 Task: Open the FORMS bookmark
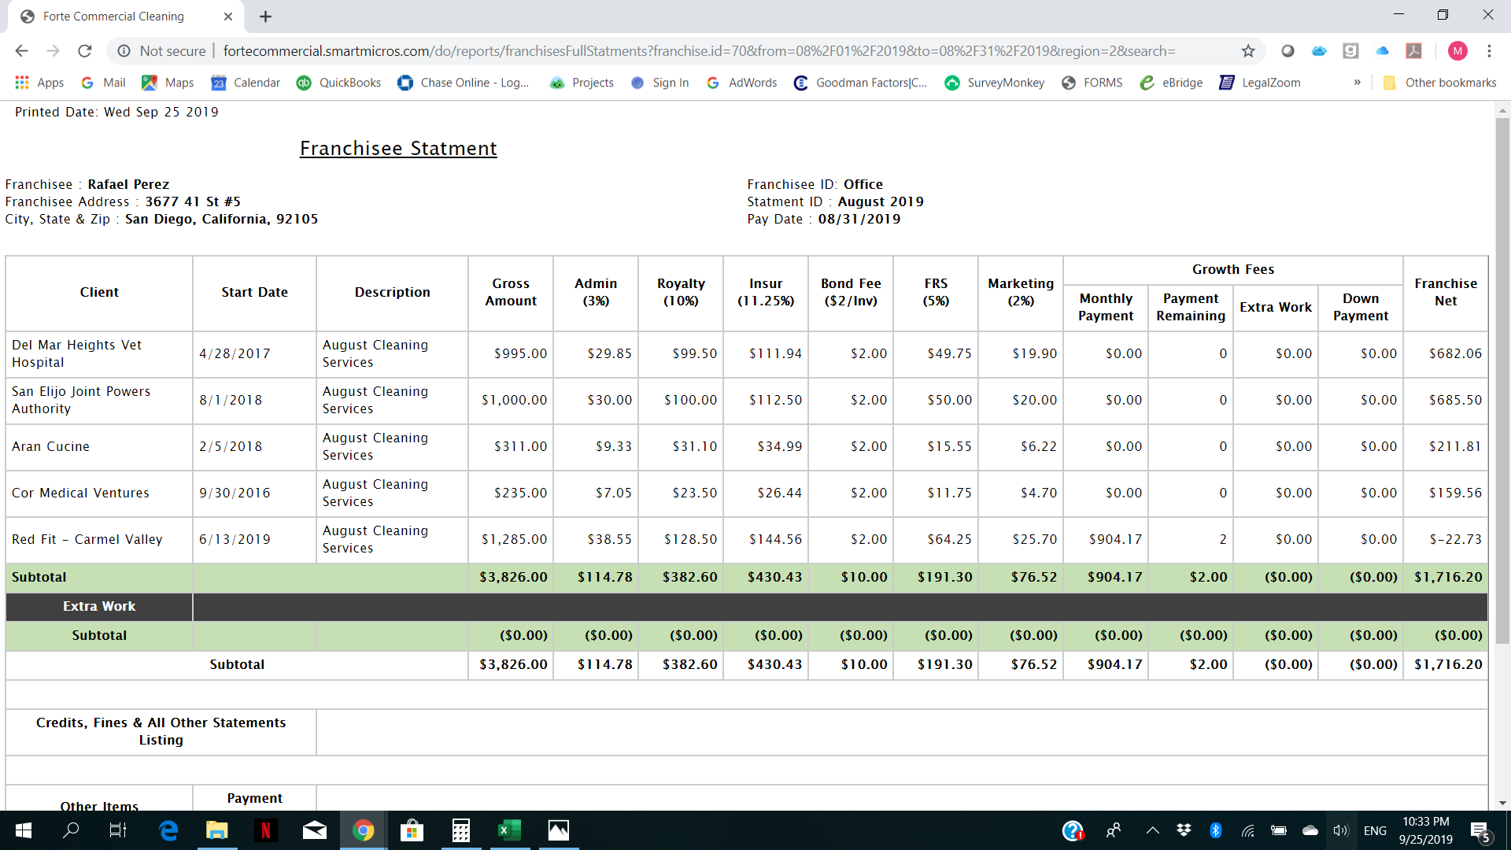tap(1092, 83)
